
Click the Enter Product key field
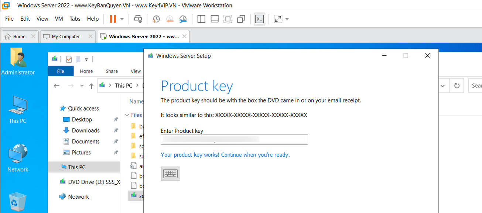click(234, 140)
